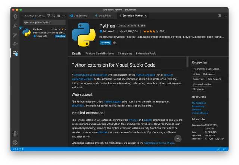239x165 pixels.
Task: Split the editor to the right
Action: pos(219,16)
